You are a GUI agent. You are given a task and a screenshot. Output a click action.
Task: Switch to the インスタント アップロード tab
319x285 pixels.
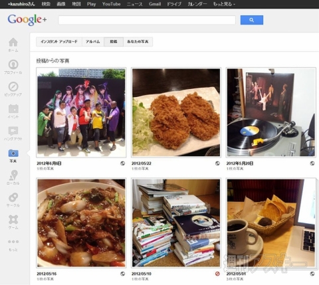(59, 42)
